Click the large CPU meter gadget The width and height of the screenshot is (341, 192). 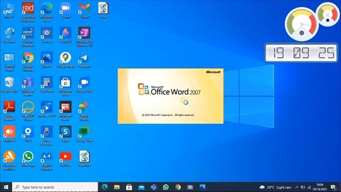(302, 25)
